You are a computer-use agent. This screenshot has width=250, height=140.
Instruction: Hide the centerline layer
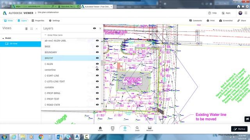pyautogui.click(x=97, y=70)
